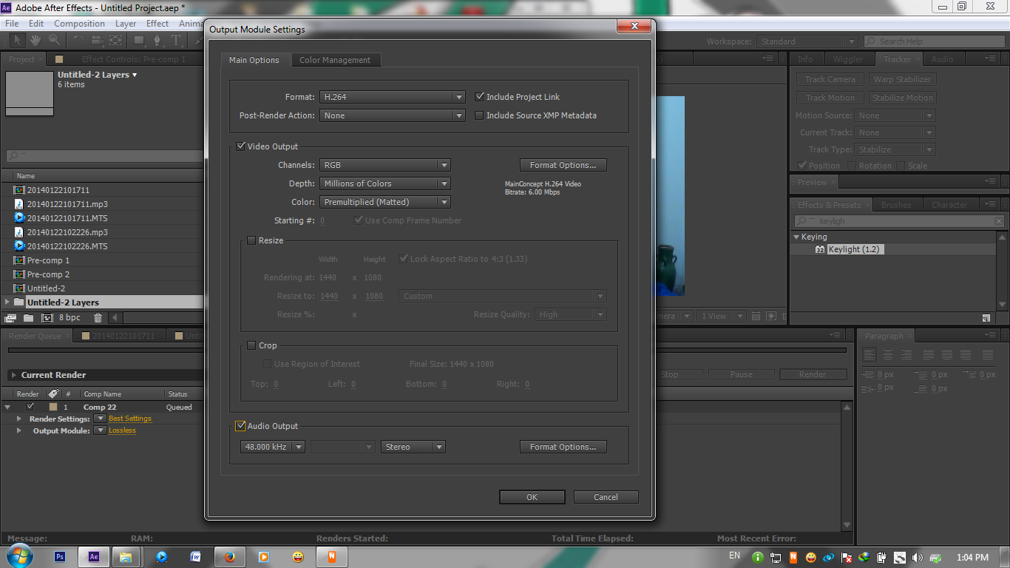This screenshot has width=1010, height=568.
Task: Open the Format dropdown showing H.264
Action: click(x=393, y=97)
